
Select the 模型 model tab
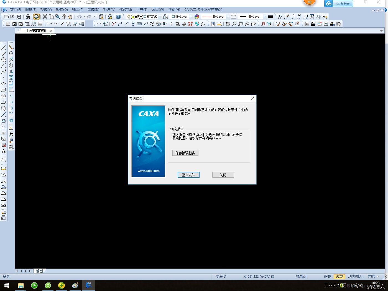point(40,271)
